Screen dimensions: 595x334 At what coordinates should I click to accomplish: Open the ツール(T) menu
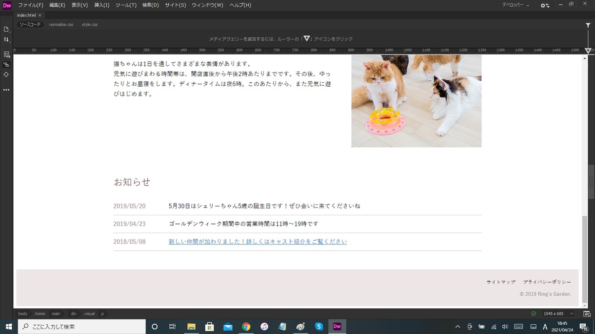(126, 5)
